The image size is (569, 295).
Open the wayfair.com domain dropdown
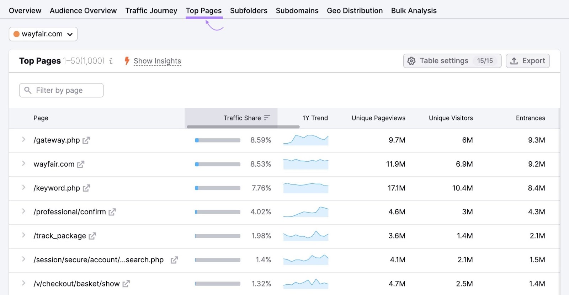point(43,34)
